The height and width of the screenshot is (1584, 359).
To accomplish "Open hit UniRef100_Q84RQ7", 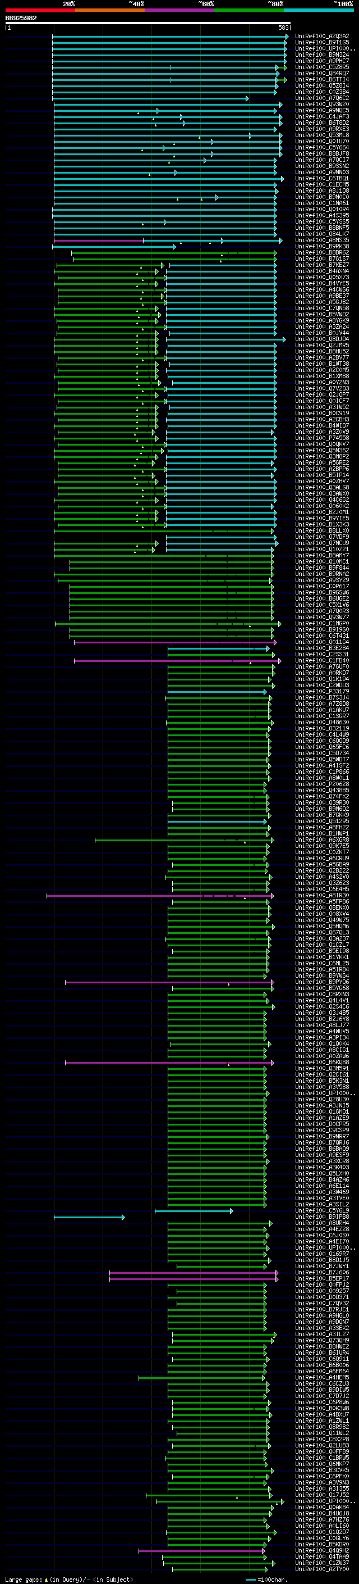I will (x=322, y=73).
